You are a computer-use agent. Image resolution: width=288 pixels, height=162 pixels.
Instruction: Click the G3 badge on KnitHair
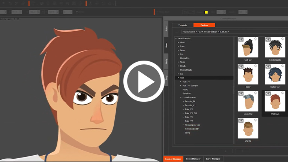241,39
